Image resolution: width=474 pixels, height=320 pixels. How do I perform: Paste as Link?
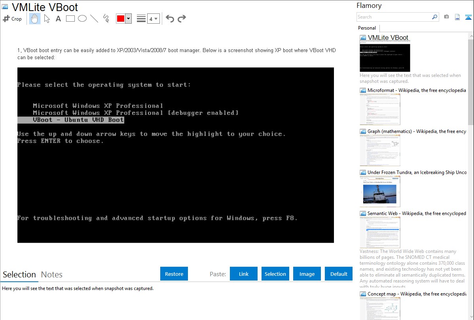coord(244,274)
